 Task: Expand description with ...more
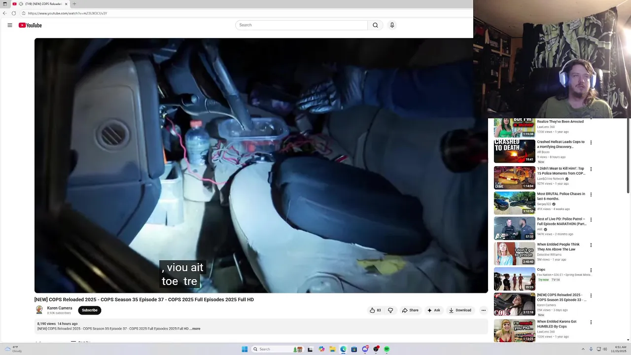click(196, 329)
